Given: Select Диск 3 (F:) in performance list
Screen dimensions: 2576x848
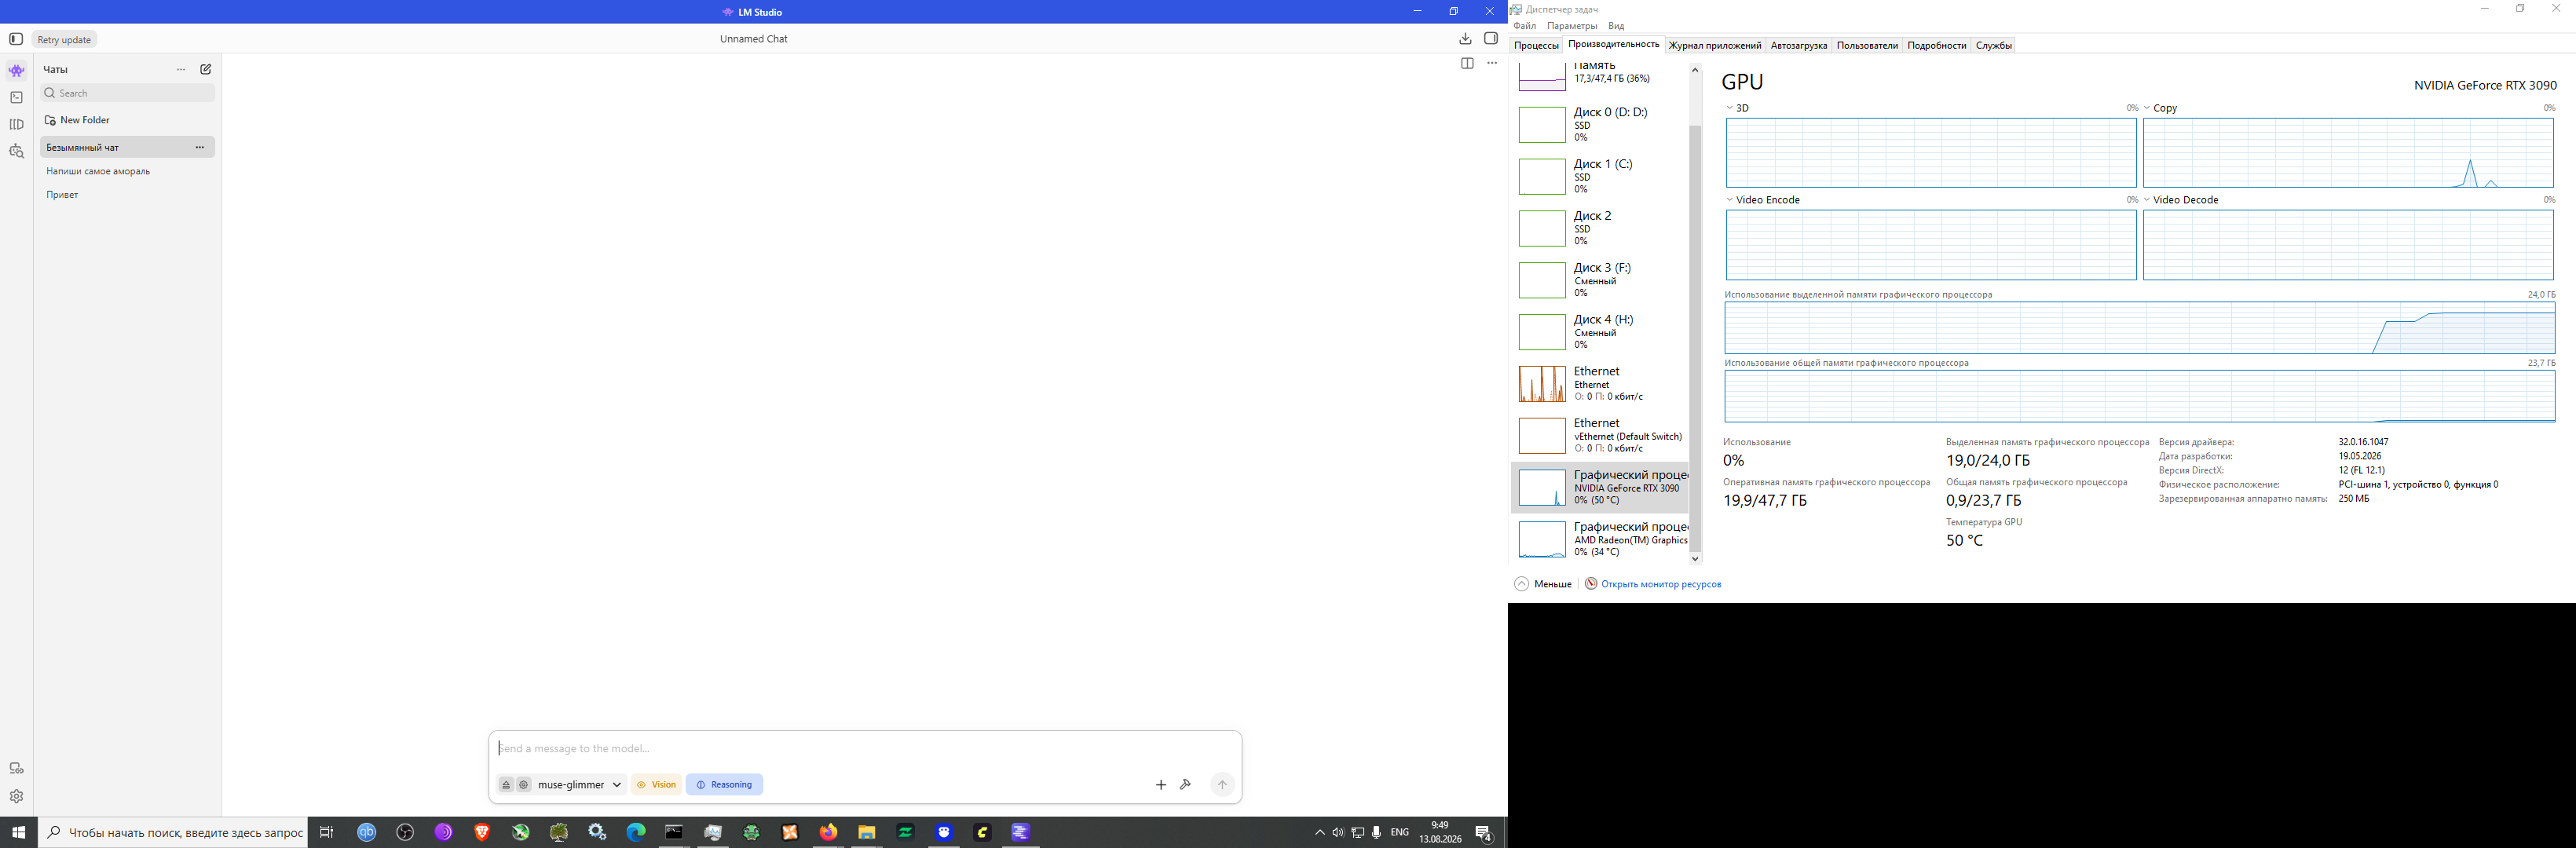Looking at the screenshot, I should tap(1600, 280).
